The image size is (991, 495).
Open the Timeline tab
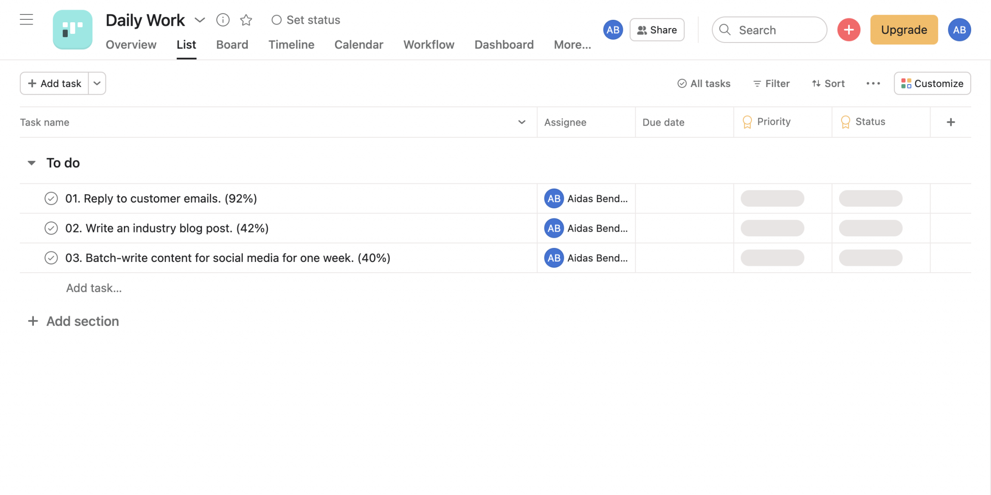(x=291, y=44)
